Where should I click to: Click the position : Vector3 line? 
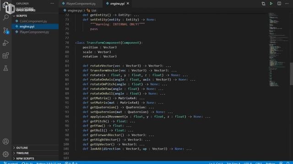pos(99,47)
